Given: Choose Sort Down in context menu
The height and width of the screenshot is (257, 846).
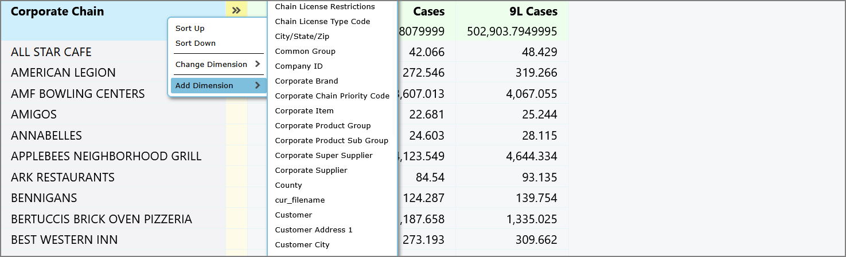Looking at the screenshot, I should tap(196, 43).
